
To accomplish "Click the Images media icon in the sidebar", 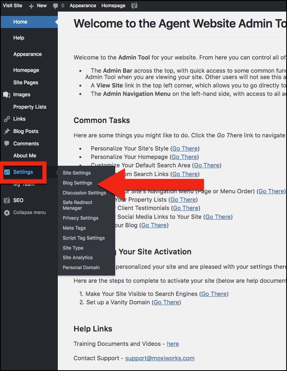I will pyautogui.click(x=7, y=95).
